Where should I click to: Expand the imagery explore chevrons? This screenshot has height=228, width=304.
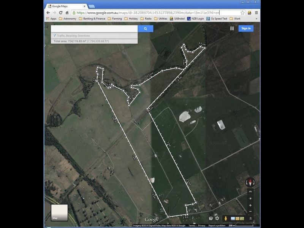250,218
